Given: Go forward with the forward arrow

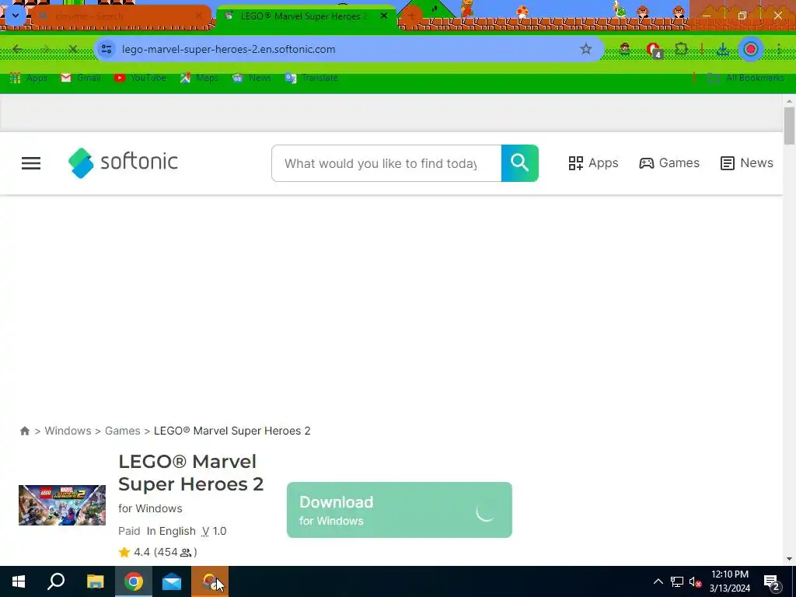Looking at the screenshot, I should [45, 49].
